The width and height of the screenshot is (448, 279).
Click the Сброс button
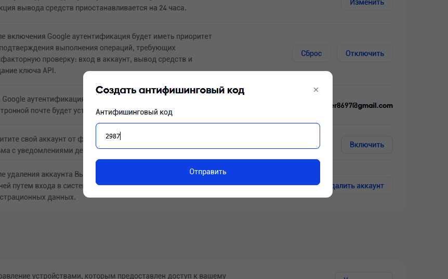coord(311,53)
